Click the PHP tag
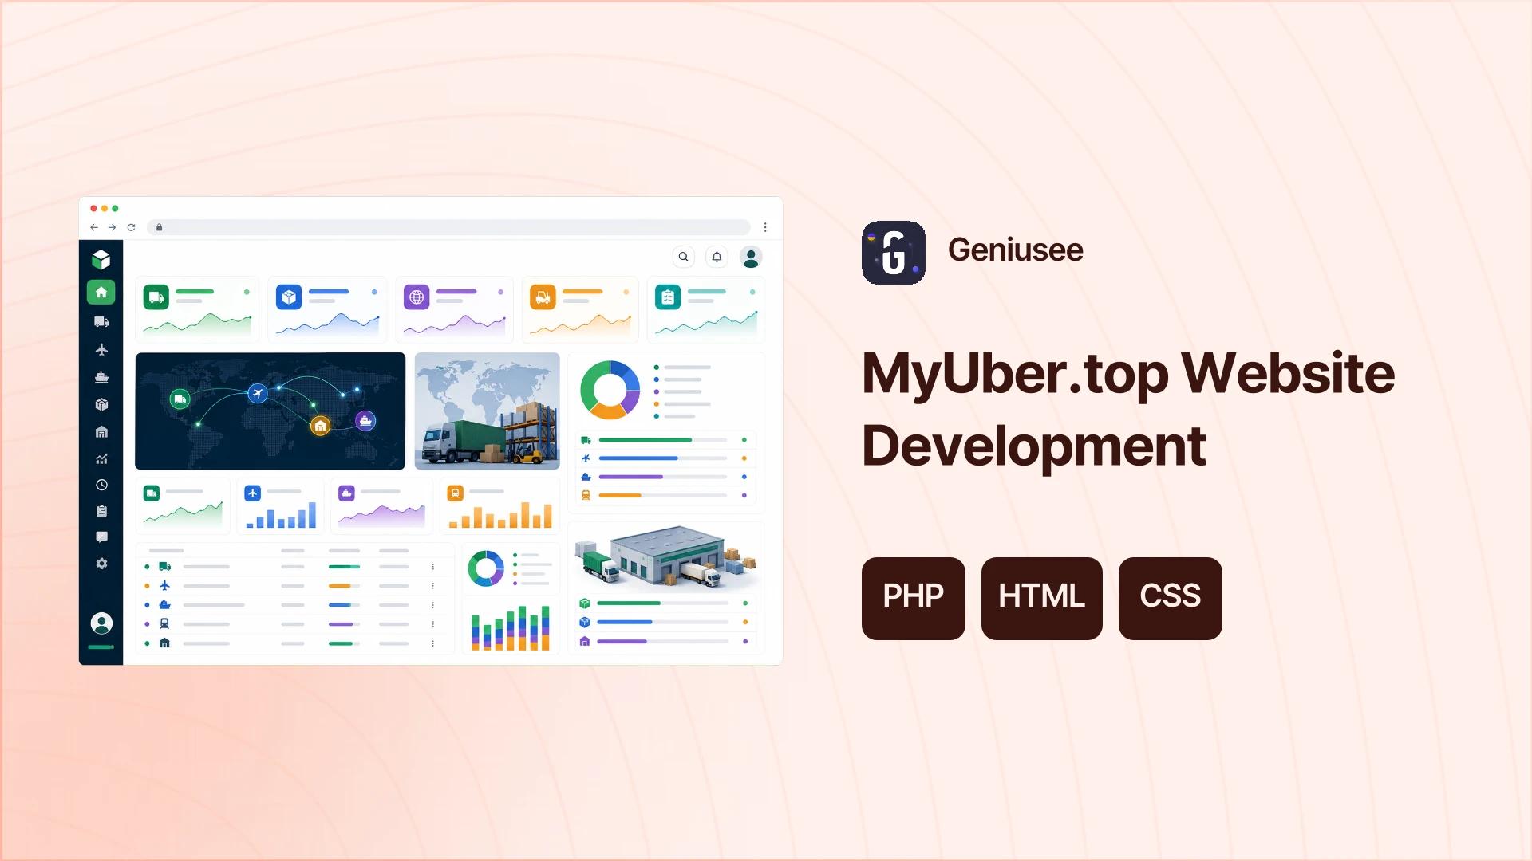Viewport: 1532px width, 861px height. [x=914, y=598]
